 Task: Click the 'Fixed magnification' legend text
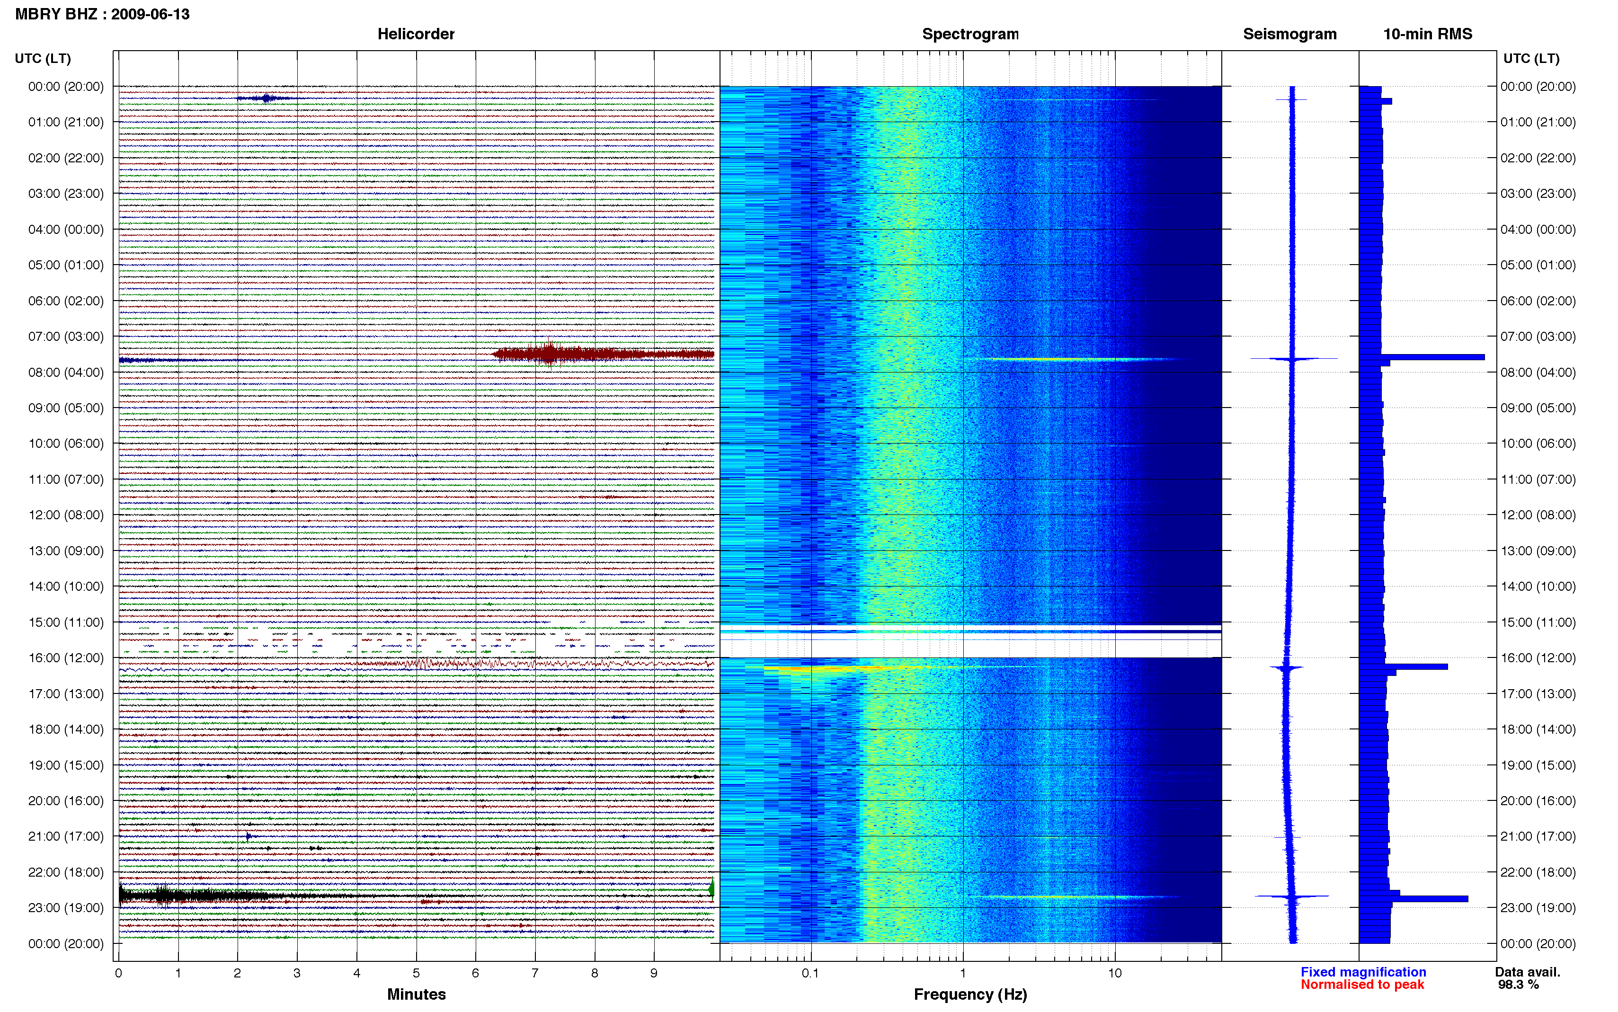point(1363,972)
